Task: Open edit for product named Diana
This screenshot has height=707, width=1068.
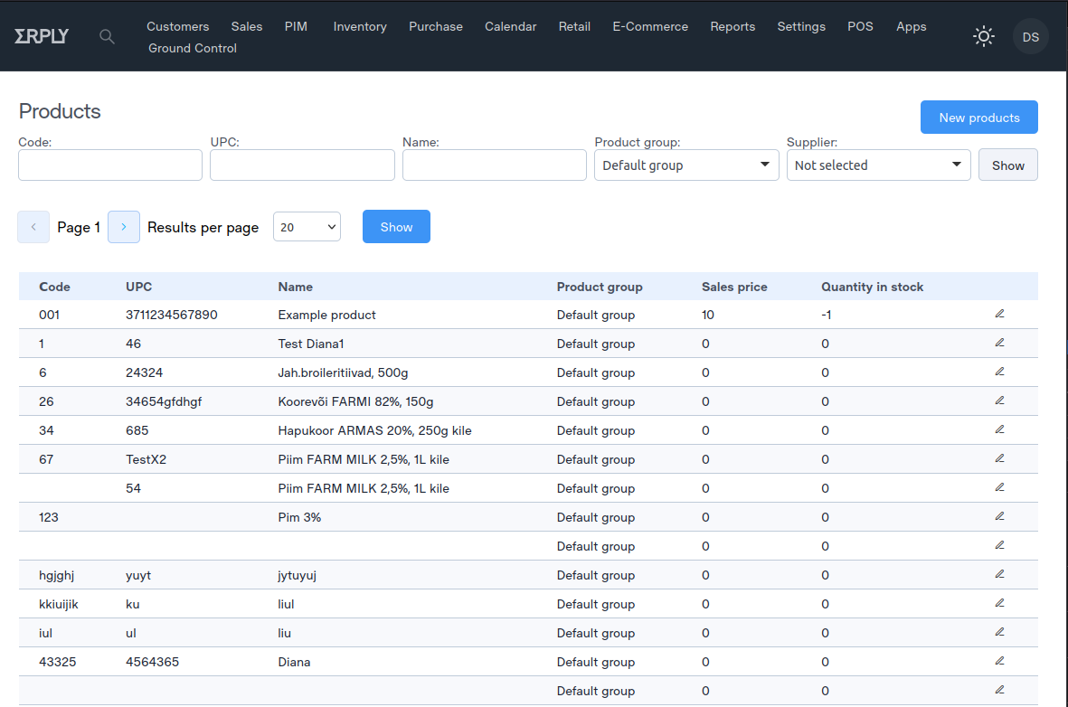Action: point(999,661)
